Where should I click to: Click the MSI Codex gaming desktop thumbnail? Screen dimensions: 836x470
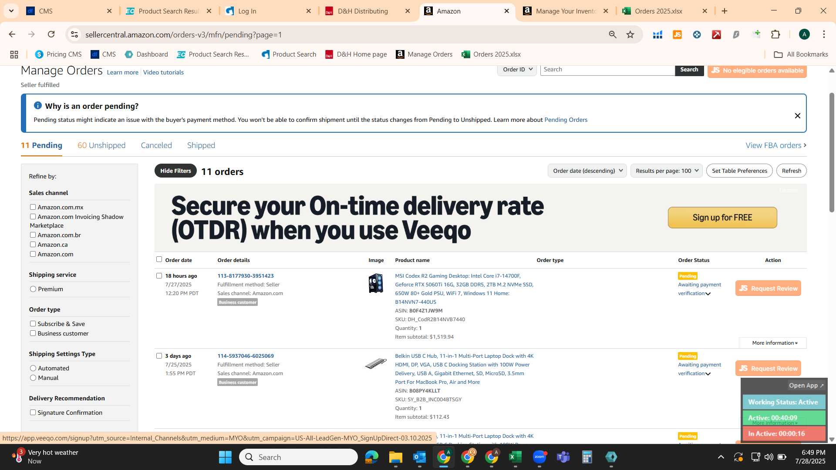pos(375,283)
